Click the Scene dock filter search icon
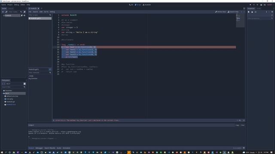275x154 pixels. 21,12
